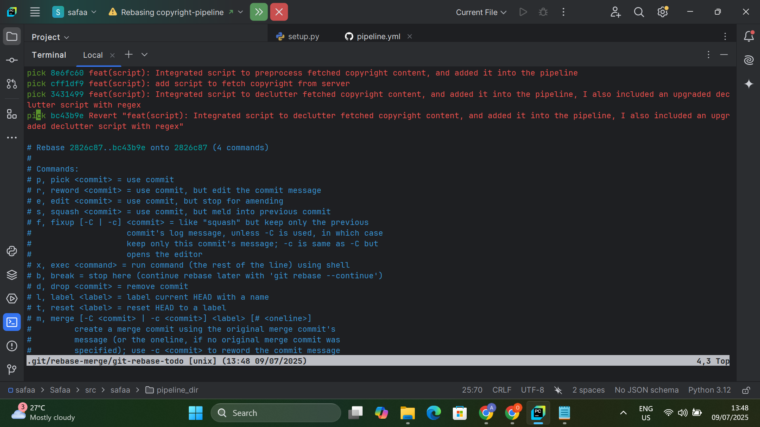The height and width of the screenshot is (427, 760).
Task: Open the Services tool window
Action: [x=12, y=299]
